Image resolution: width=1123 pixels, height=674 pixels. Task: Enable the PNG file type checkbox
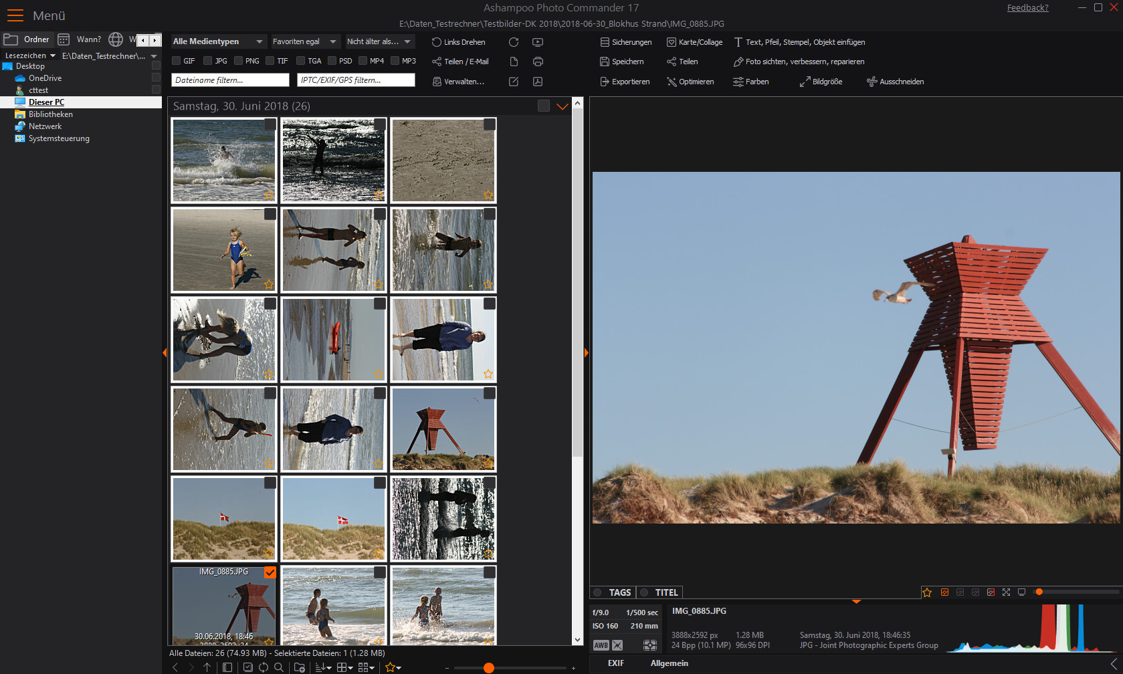[x=239, y=61]
